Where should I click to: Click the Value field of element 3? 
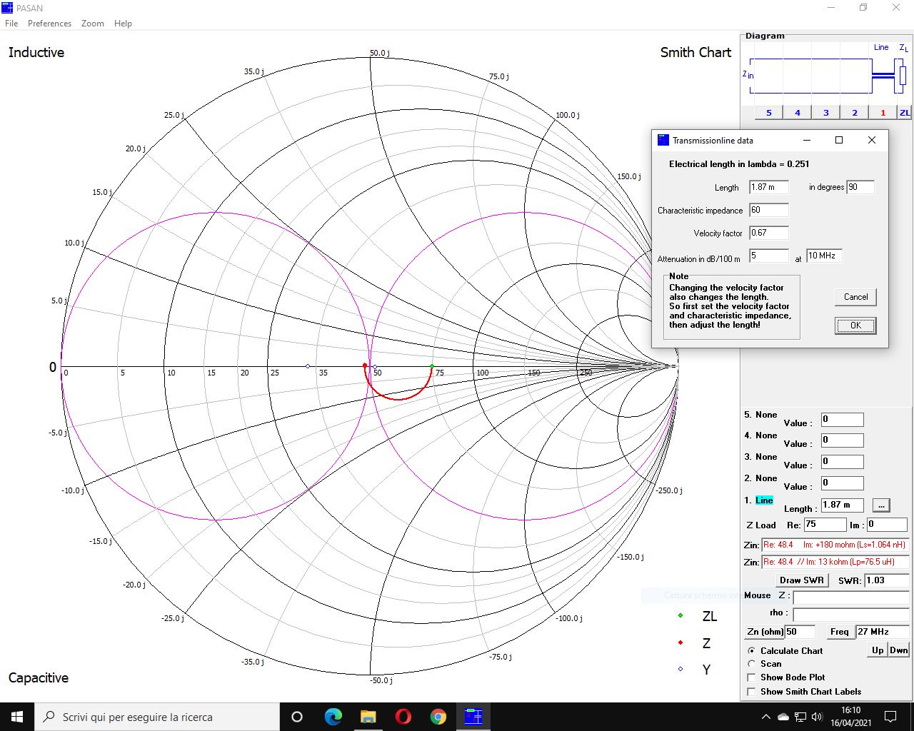[x=842, y=461]
